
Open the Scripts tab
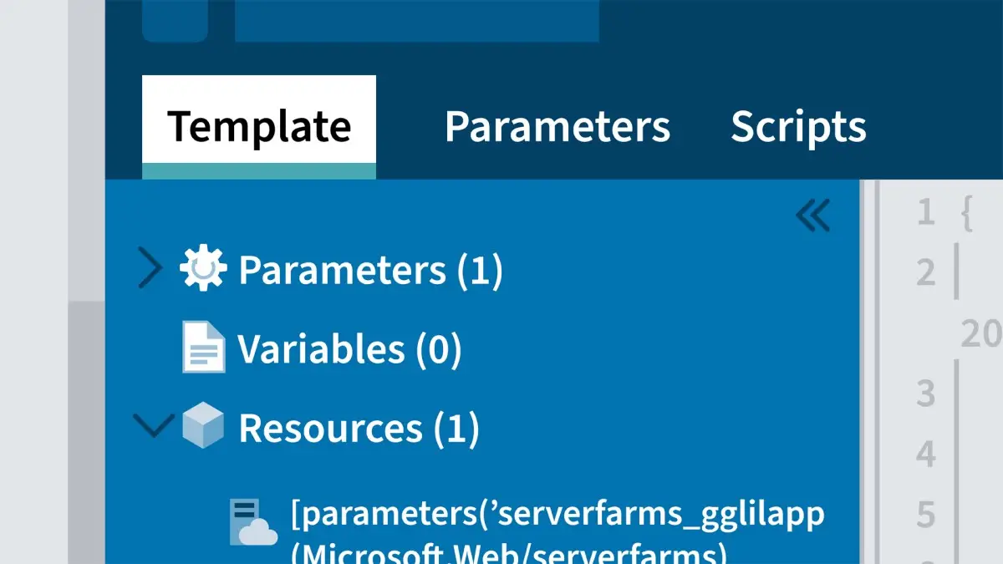point(798,126)
